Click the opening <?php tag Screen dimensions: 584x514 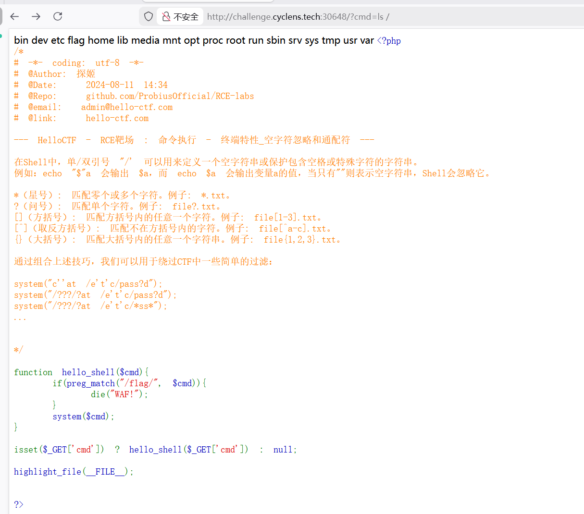[389, 41]
